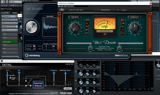Click the VU meter display on BusDriver
Screen dimensions: 160x95
[105, 24]
